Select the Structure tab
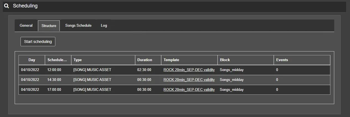 click(x=49, y=26)
